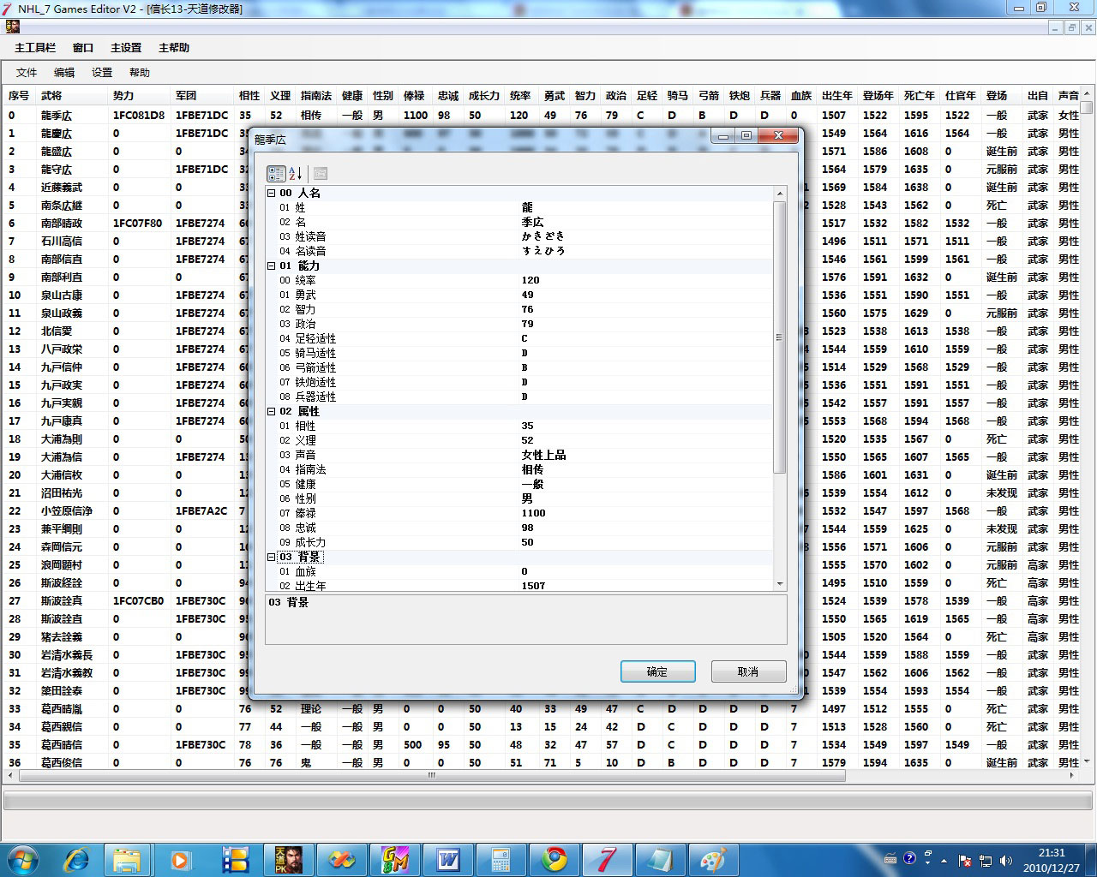Click the property grid vertical scrollbar thumb
Image resolution: width=1097 pixels, height=877 pixels.
tap(779, 337)
